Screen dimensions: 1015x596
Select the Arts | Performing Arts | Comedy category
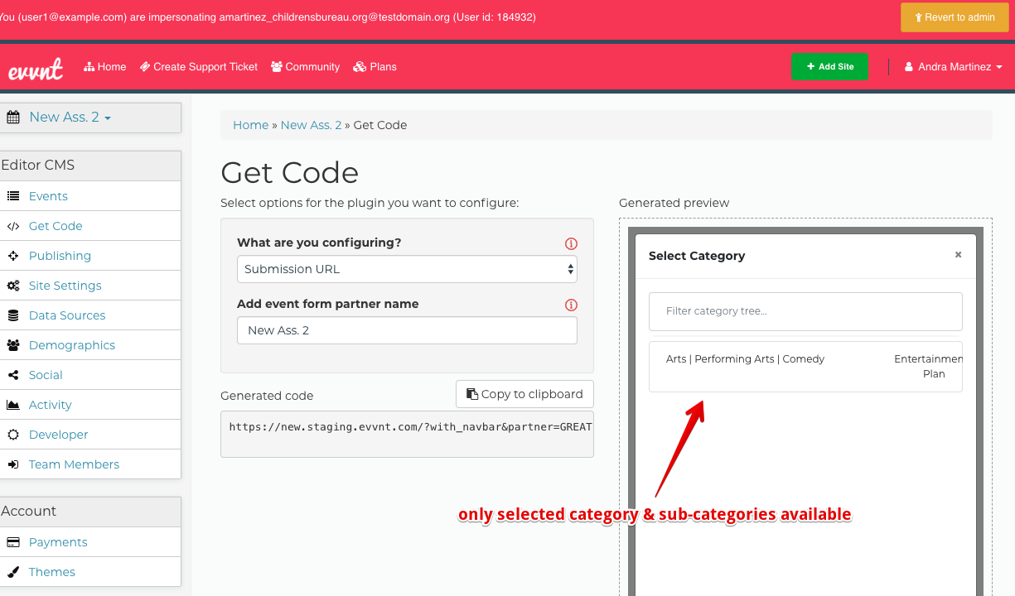point(746,359)
